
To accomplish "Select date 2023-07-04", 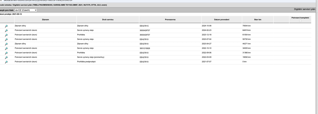I will (x=207, y=39).
